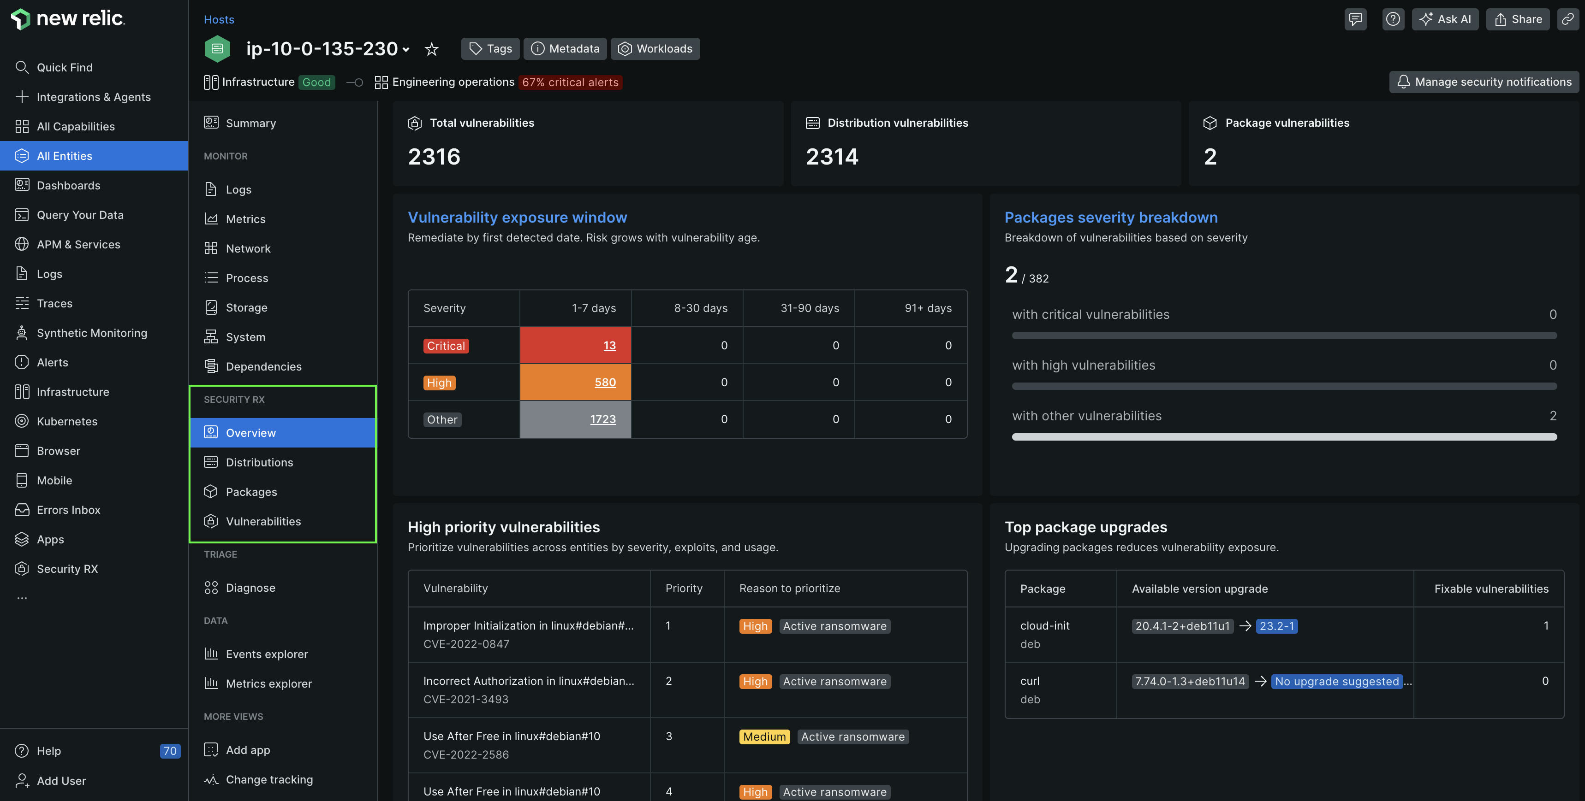Open Security RX in main sidebar

(94, 569)
